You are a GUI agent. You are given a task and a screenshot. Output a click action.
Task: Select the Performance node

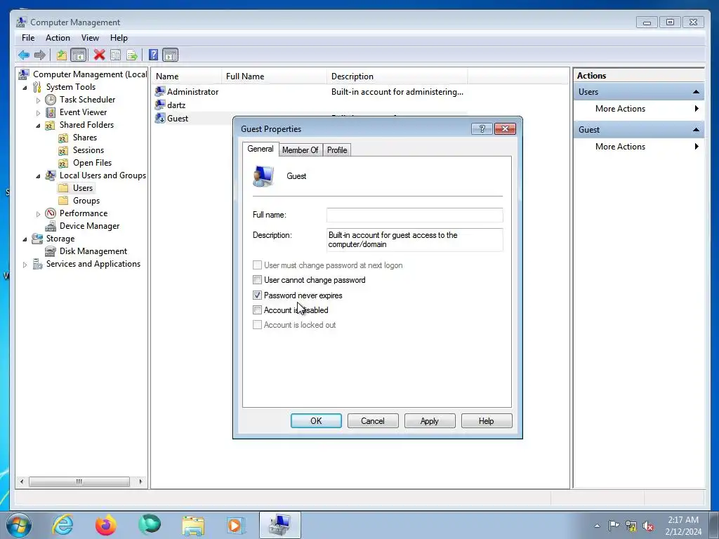tap(84, 213)
